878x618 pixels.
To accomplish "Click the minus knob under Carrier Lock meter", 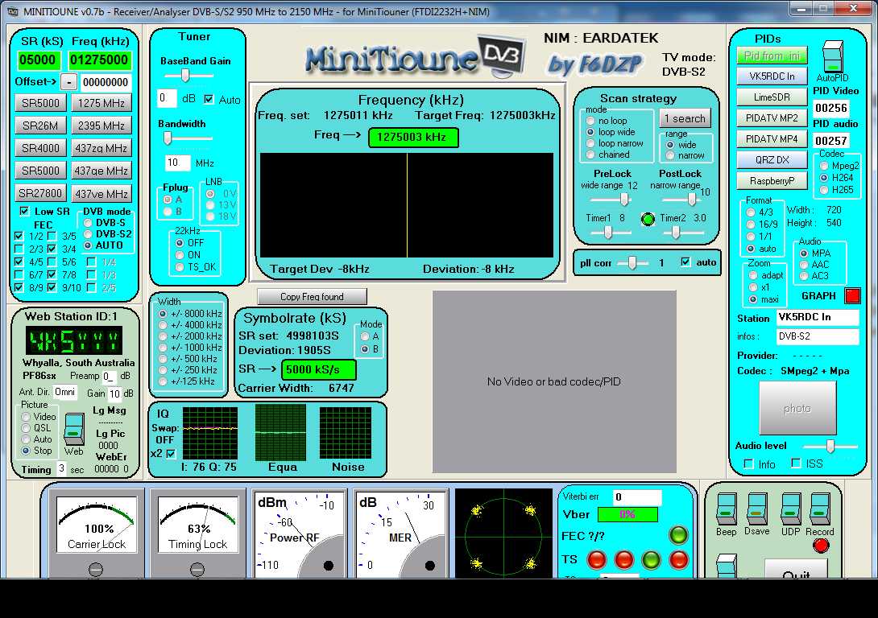I will [96, 570].
